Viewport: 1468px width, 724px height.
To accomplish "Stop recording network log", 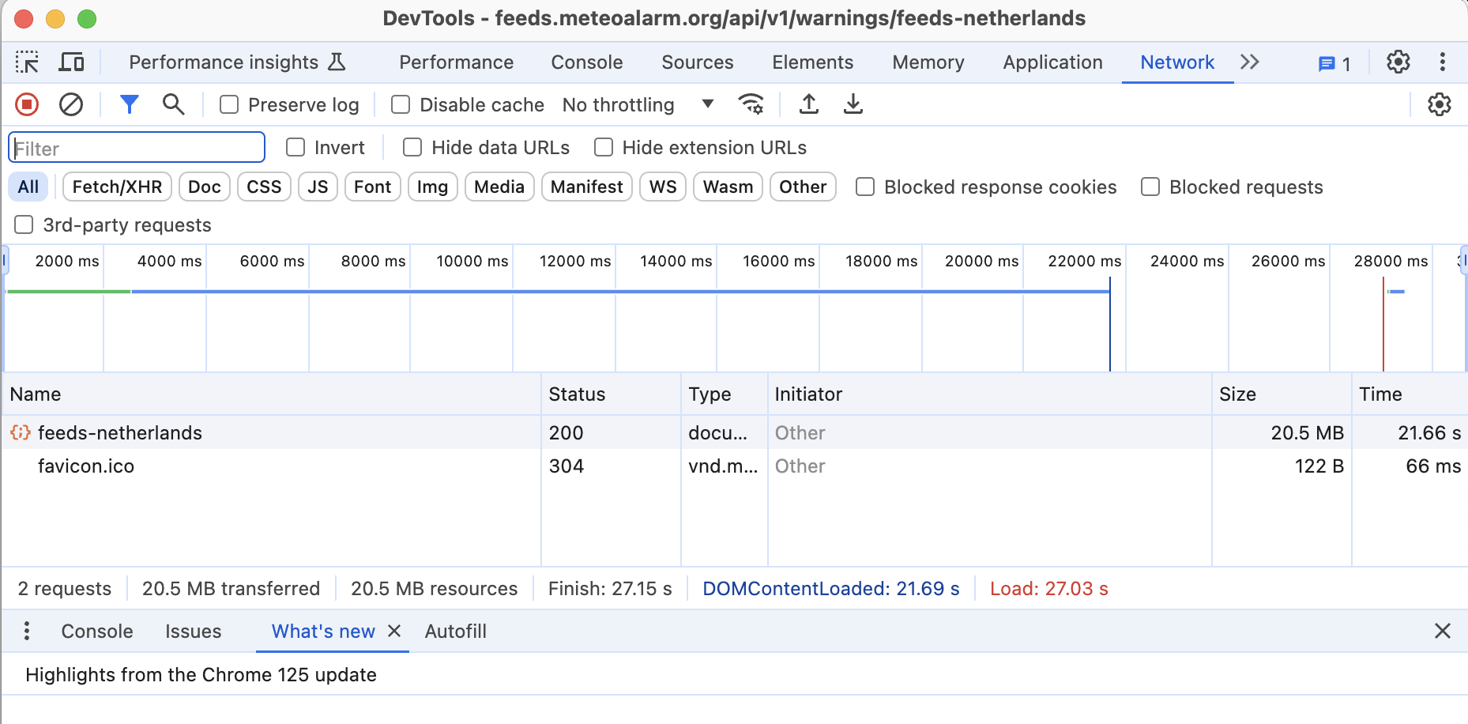I will click(27, 104).
